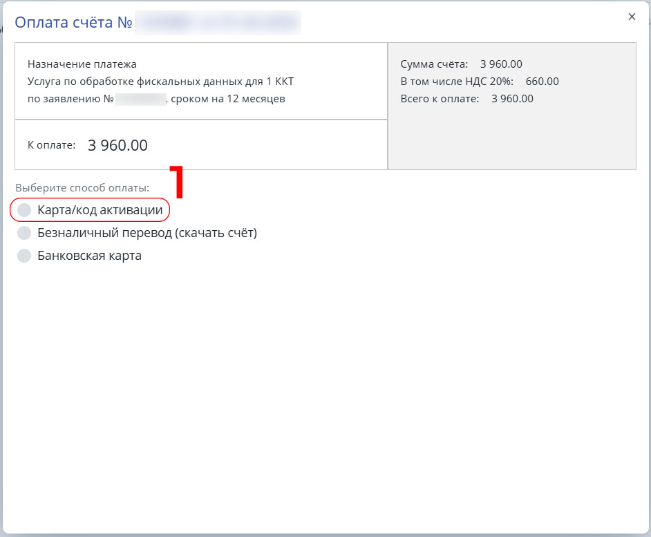Click the Оплата счёта № title
The image size is (651, 537).
coord(73,22)
